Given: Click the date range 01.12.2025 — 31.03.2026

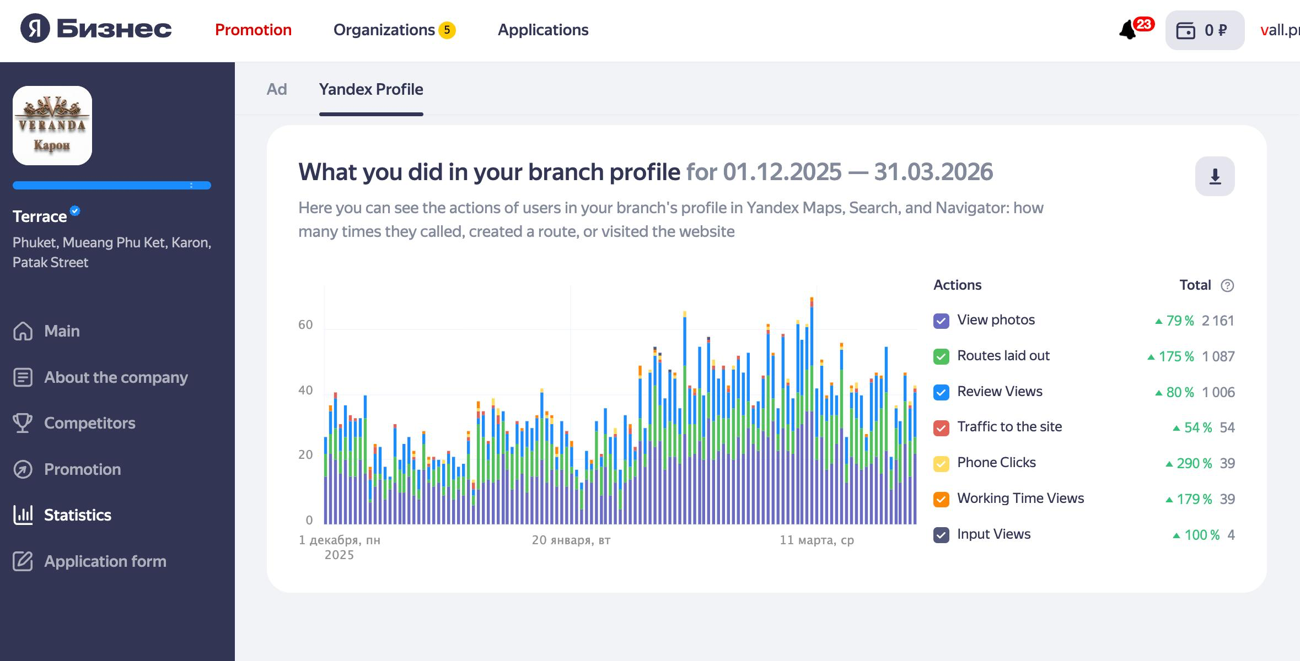Looking at the screenshot, I should (858, 172).
